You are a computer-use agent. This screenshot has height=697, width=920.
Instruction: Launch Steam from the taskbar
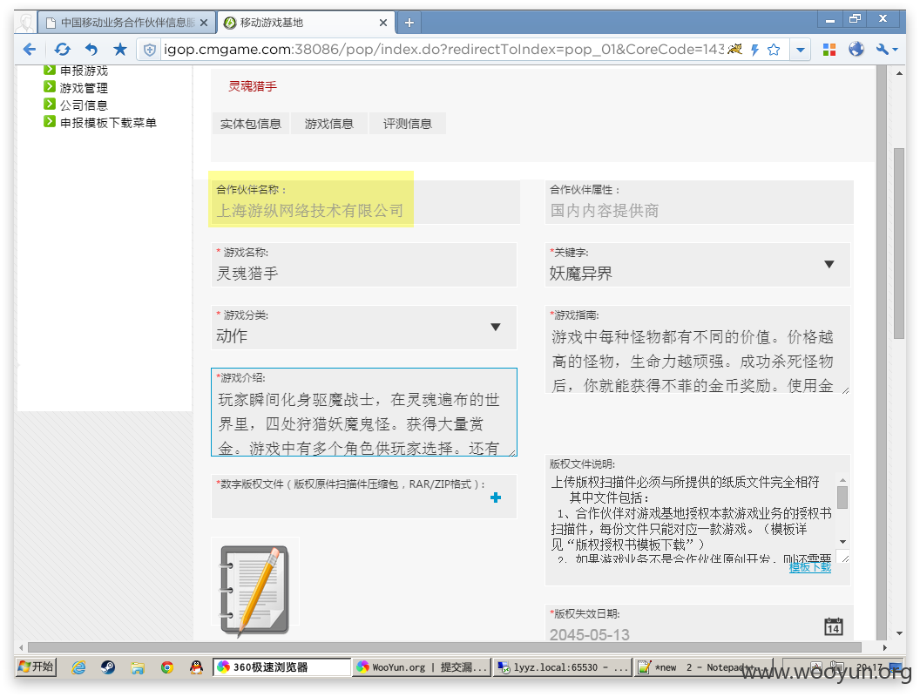pos(108,667)
